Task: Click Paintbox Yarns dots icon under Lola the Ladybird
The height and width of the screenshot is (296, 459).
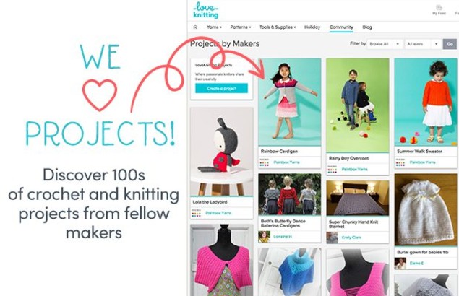Action: pyautogui.click(x=196, y=213)
